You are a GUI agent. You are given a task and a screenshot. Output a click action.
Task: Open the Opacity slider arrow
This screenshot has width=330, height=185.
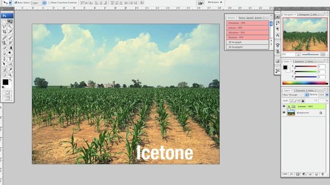coord(327,95)
